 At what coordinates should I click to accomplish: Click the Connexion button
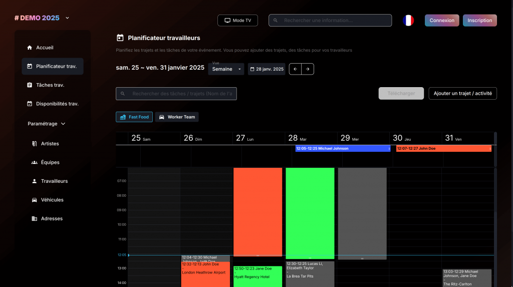(x=442, y=21)
